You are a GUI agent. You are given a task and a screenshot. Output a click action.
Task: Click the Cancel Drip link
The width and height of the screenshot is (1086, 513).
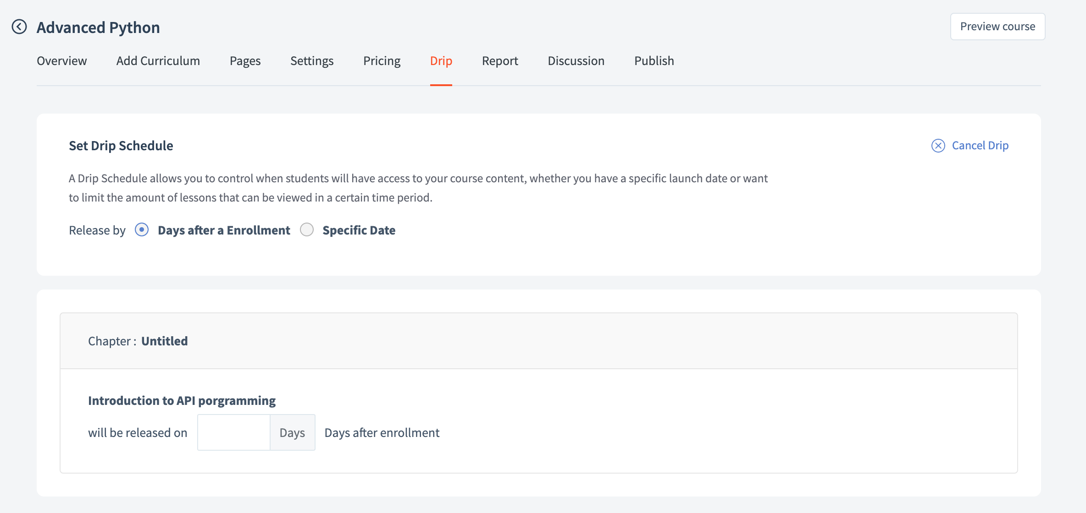[x=980, y=146]
